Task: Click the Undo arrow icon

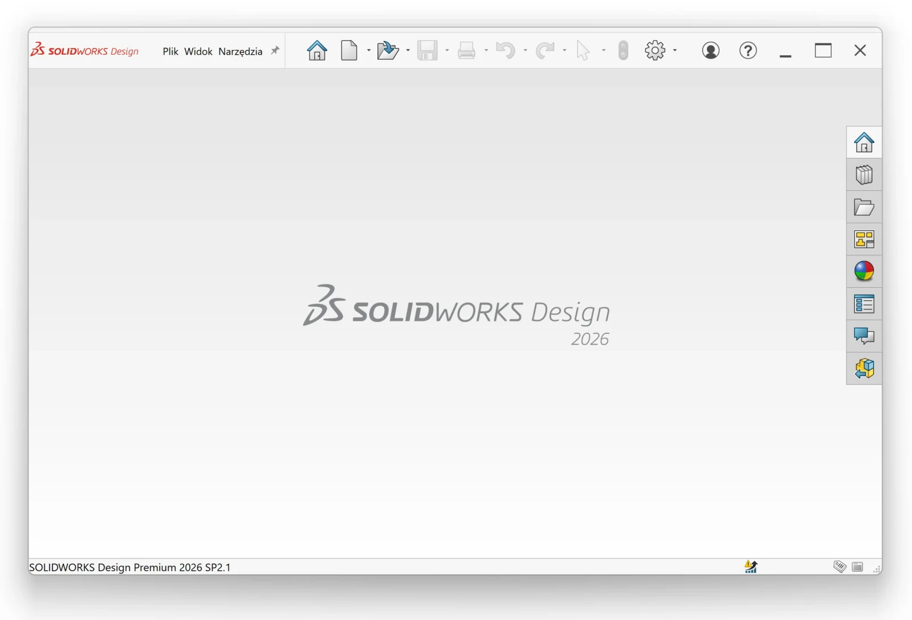Action: pos(506,51)
